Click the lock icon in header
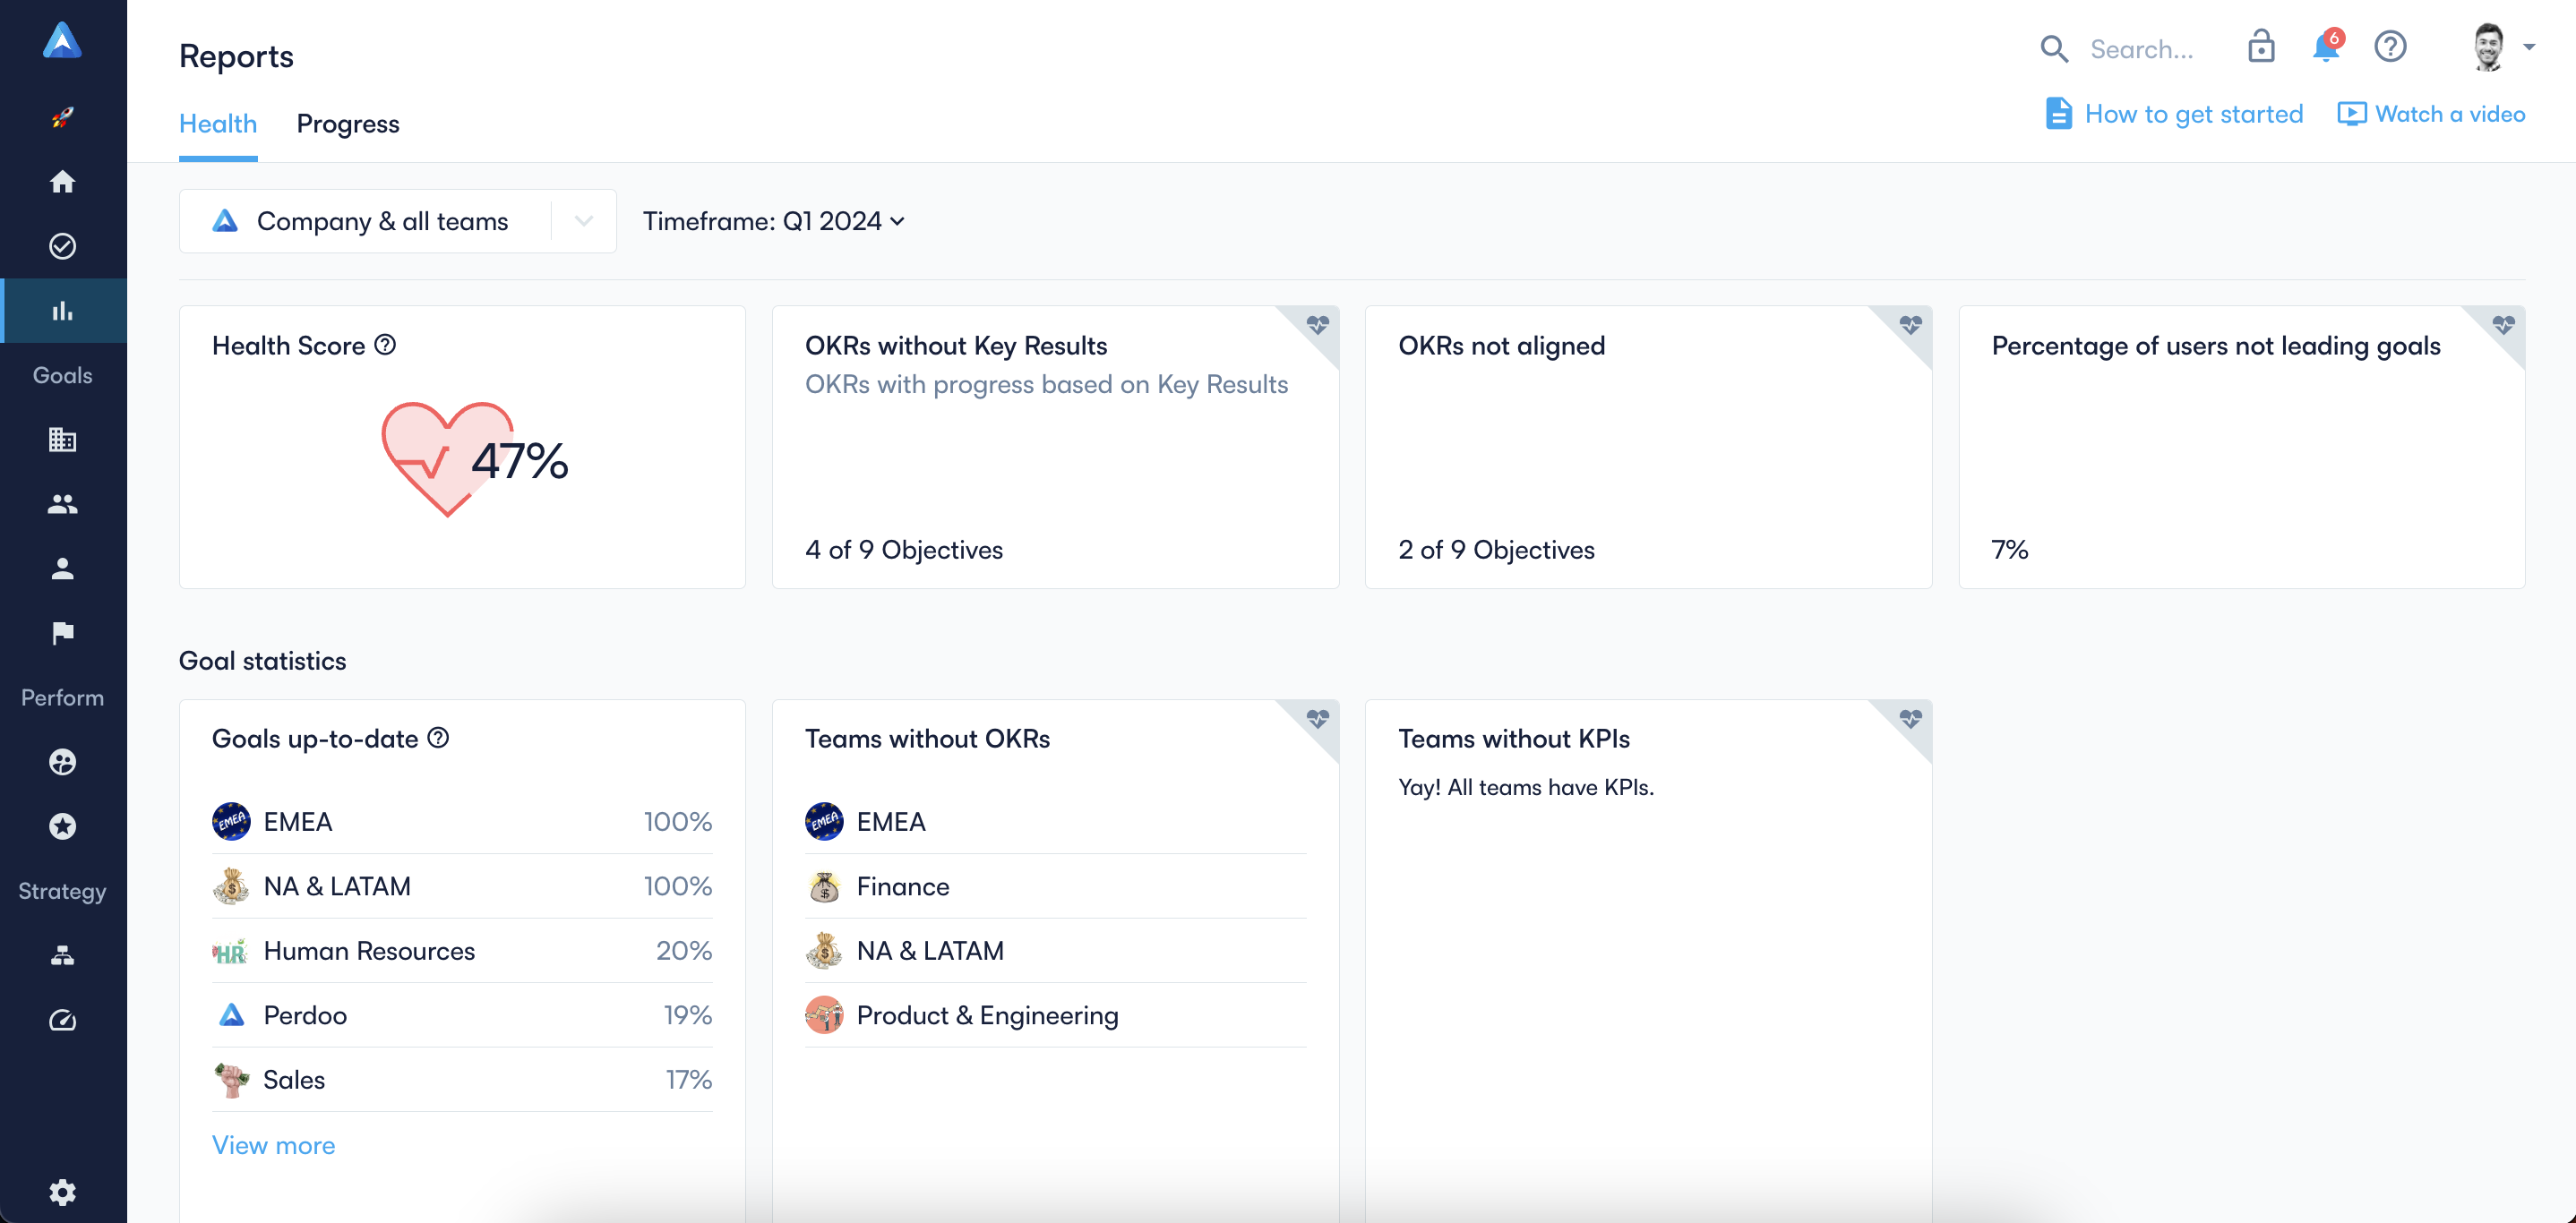 coord(2261,47)
